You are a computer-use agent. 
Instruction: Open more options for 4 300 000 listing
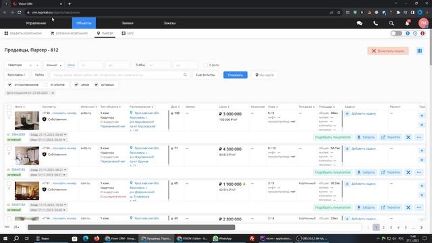(419, 172)
